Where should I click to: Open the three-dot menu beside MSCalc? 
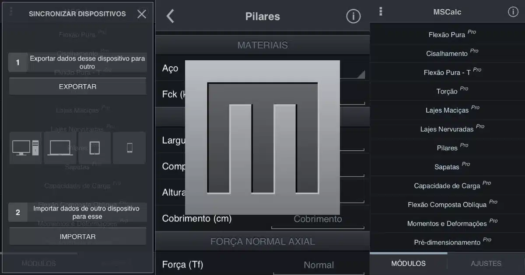[x=381, y=12]
